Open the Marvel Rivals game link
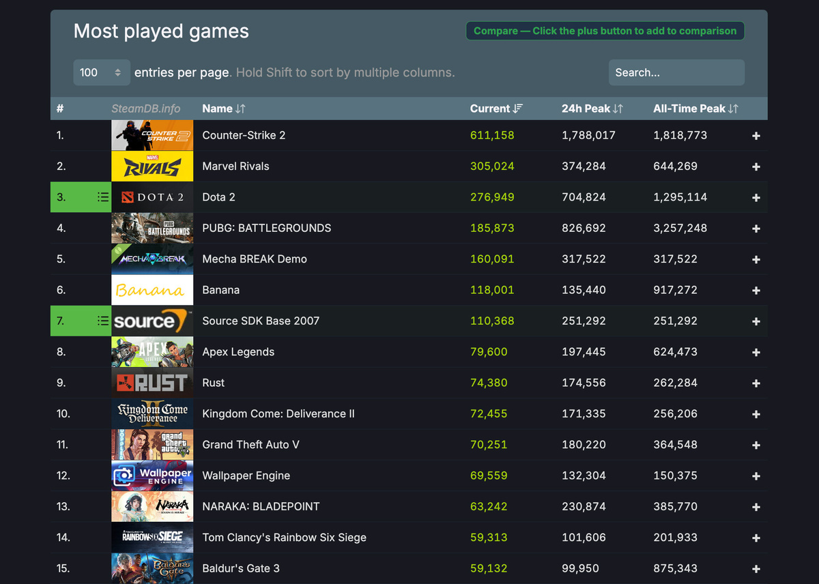 pyautogui.click(x=235, y=166)
